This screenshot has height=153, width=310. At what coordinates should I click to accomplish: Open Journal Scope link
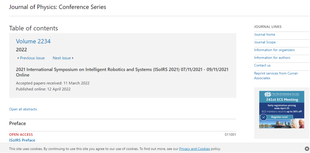265,42
